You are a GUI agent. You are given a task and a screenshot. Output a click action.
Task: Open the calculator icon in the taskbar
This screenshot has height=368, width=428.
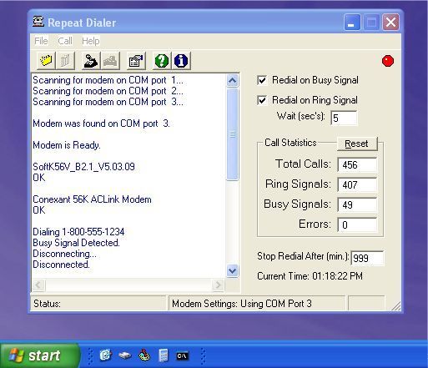164,355
